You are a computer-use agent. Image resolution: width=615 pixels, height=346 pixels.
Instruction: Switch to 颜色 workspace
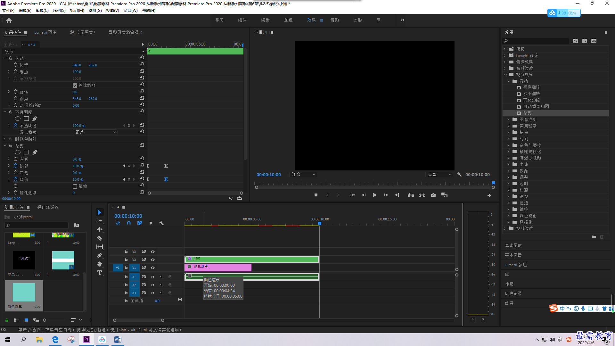point(288,20)
